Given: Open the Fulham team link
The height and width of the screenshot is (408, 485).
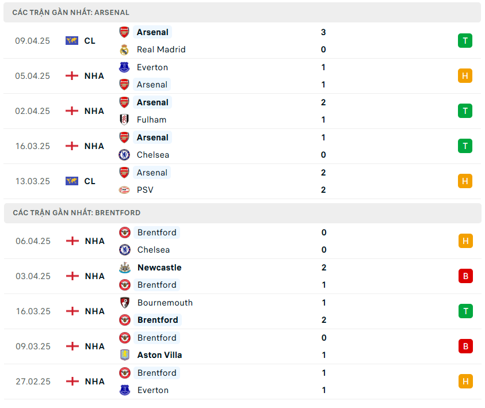Looking at the screenshot, I should (x=151, y=120).
